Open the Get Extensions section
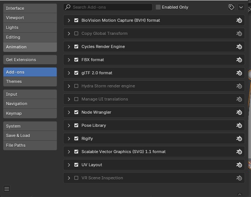Viewport: 251px width, 197px height. click(30, 60)
